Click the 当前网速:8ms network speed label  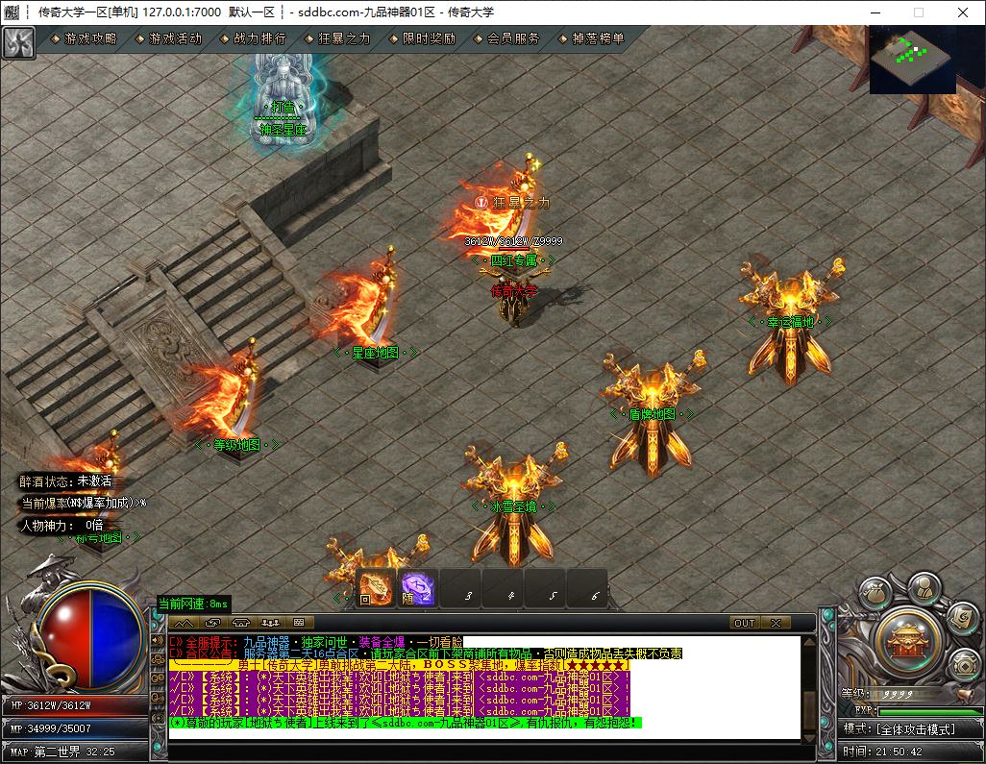click(192, 604)
